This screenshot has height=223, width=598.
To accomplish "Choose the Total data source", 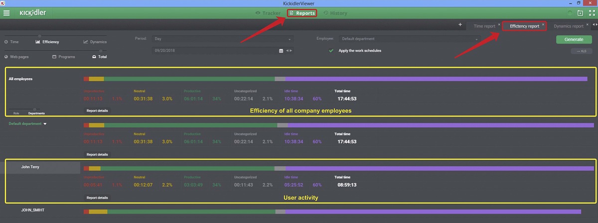I will [99, 57].
